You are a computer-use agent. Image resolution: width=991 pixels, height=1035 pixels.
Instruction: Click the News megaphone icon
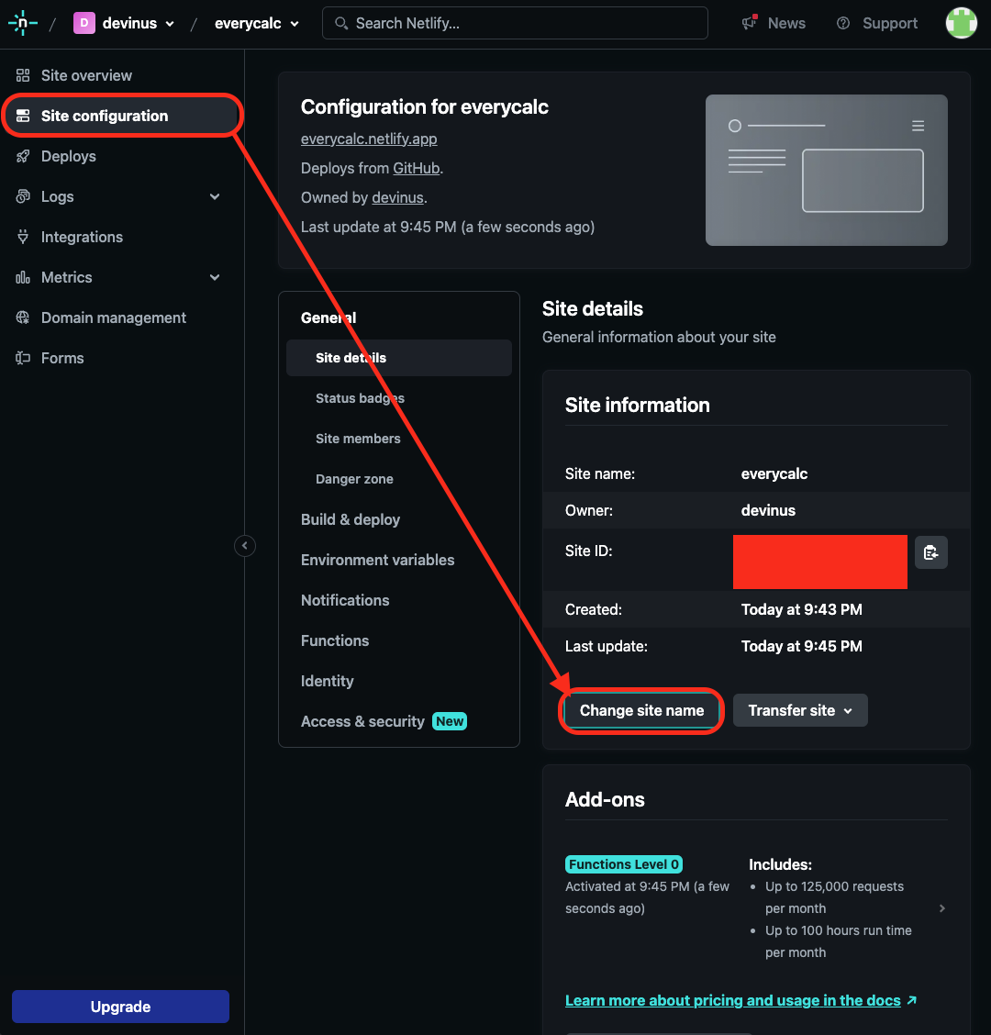[749, 23]
